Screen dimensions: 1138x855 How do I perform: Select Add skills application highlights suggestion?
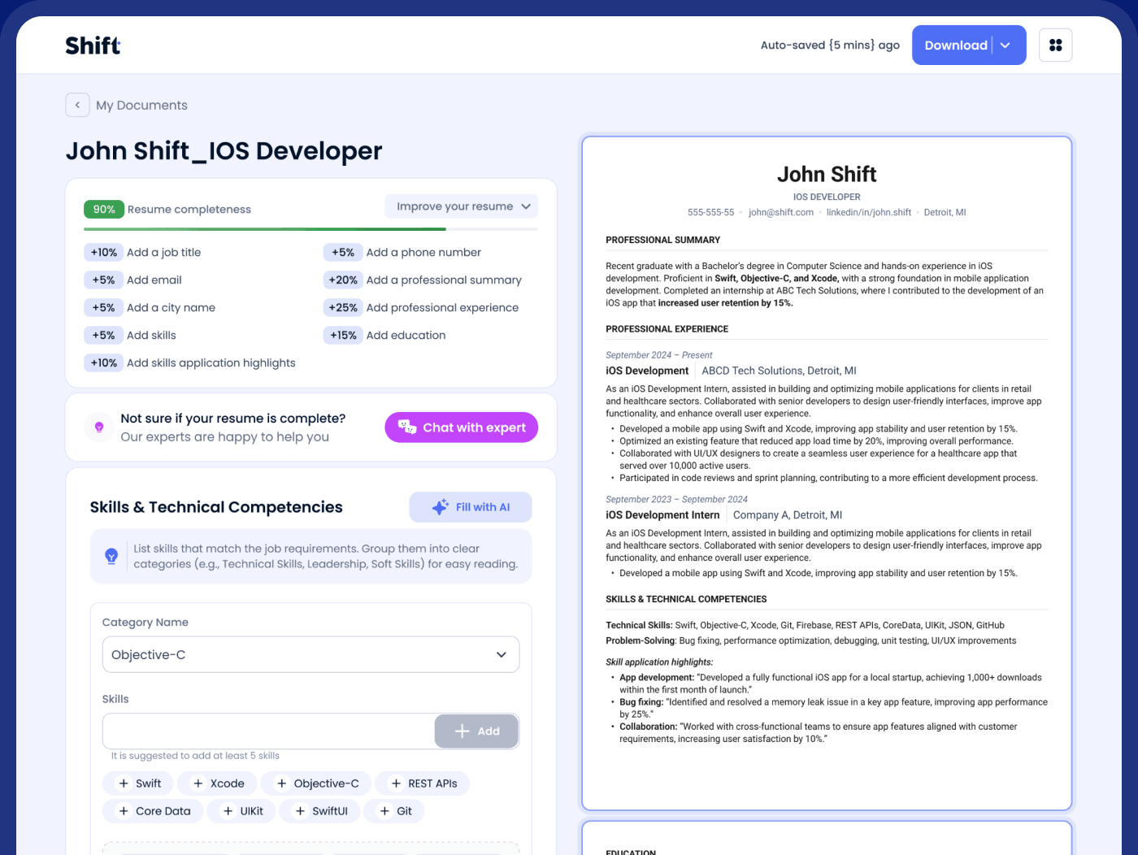click(x=189, y=363)
